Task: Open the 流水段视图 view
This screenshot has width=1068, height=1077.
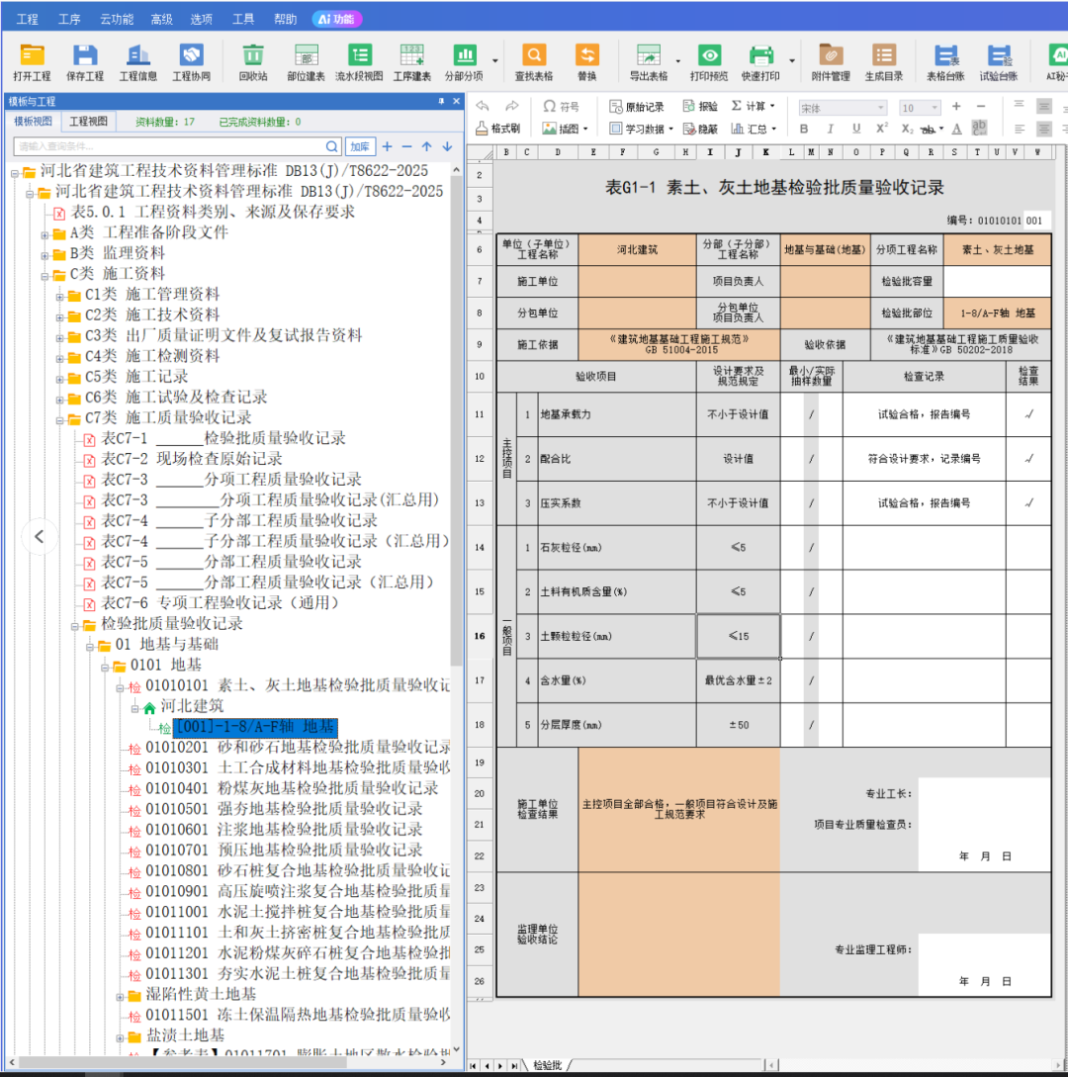Action: [359, 62]
